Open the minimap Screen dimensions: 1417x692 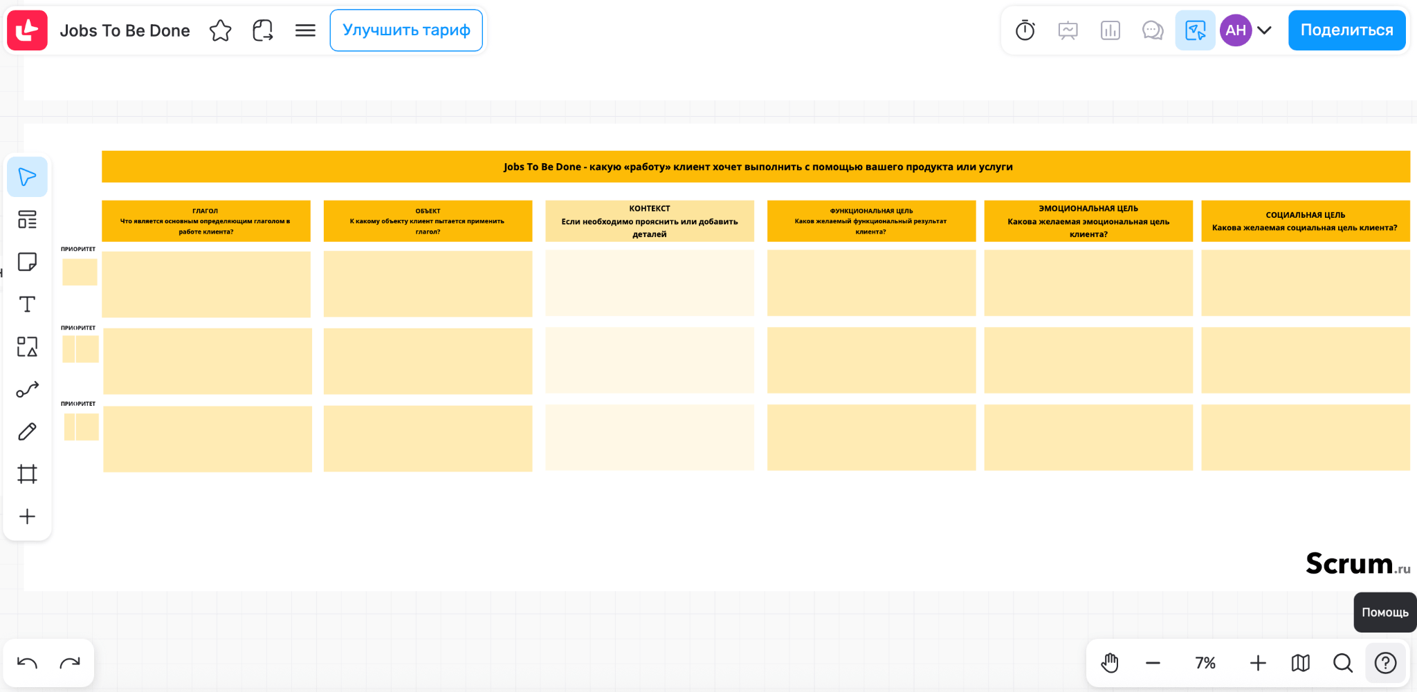pyautogui.click(x=1301, y=663)
